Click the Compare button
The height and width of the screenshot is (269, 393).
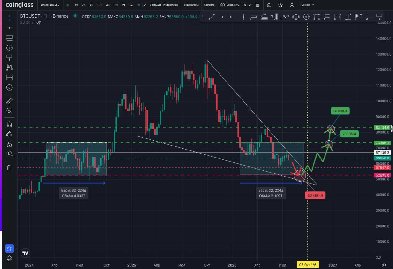click(x=209, y=5)
